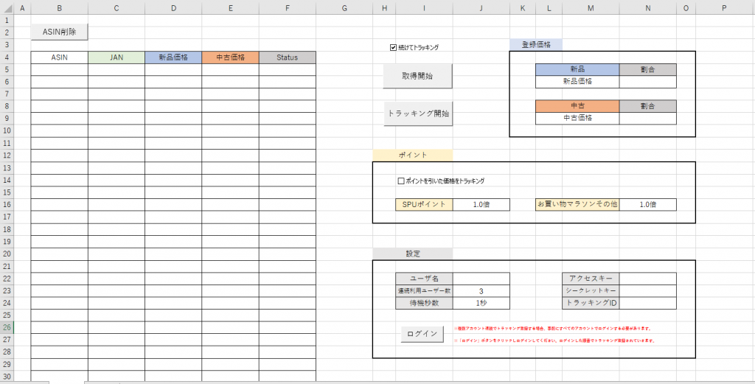This screenshot has width=755, height=384.
Task: Start tracking with トラッキング開始 button
Action: (417, 114)
